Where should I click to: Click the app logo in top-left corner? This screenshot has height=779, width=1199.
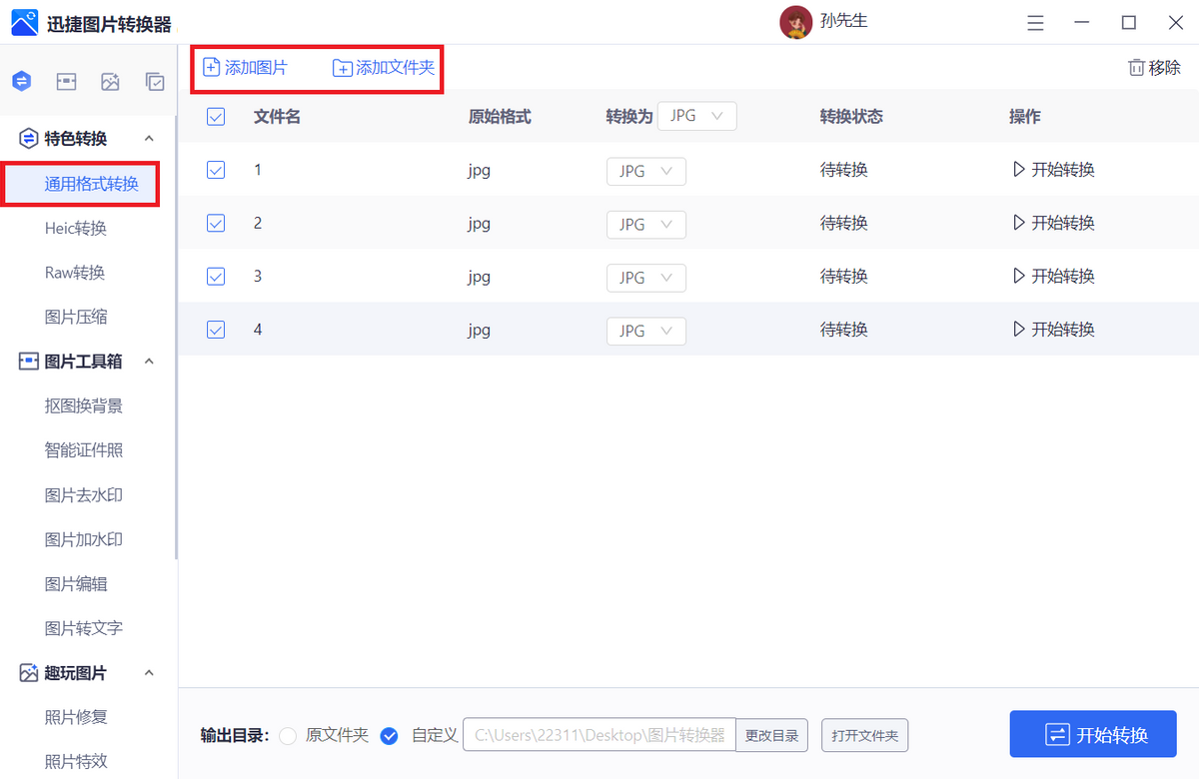point(27,21)
